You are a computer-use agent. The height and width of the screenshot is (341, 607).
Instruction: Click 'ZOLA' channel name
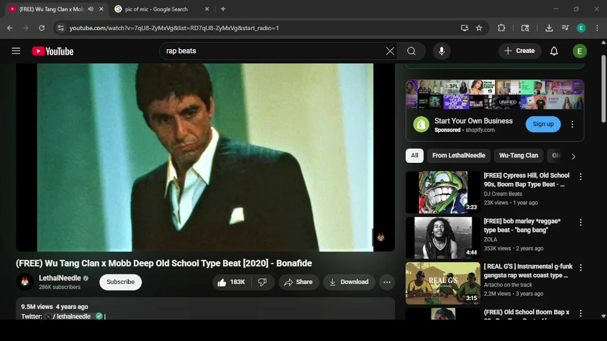(x=490, y=239)
